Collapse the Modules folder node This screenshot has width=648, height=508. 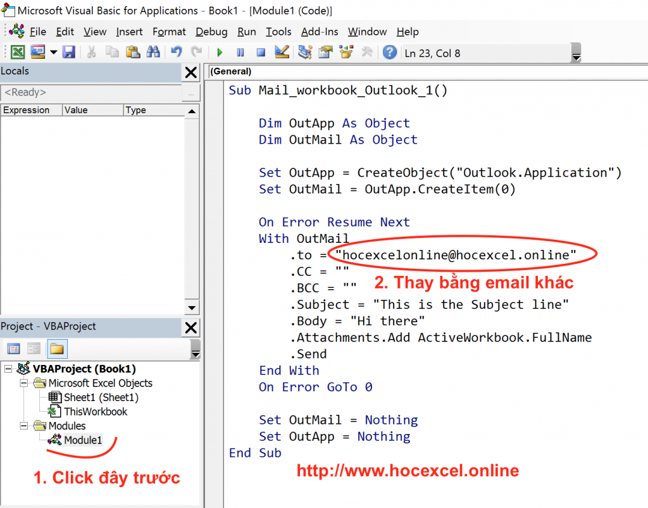(x=23, y=426)
